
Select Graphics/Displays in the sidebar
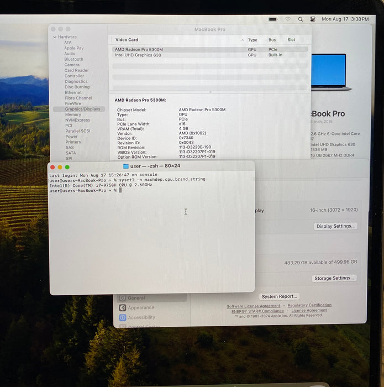tap(79, 109)
